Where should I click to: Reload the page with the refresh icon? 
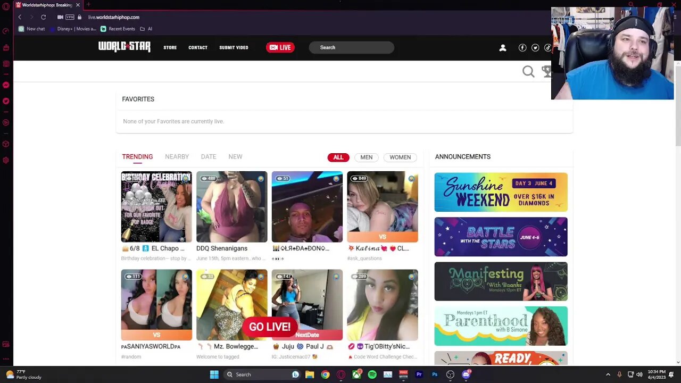click(43, 17)
